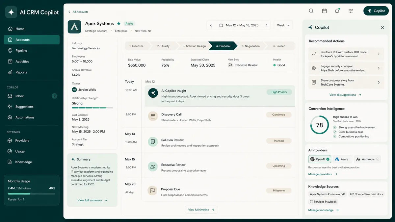Viewport: 395px width, 222px height.
Task: Toggle Strong executive involvement checkmark
Action: pyautogui.click(x=335, y=127)
